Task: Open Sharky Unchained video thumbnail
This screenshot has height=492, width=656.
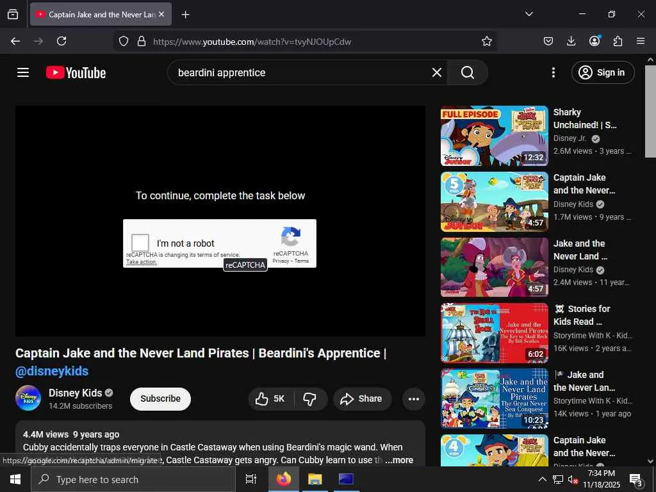Action: click(x=494, y=136)
